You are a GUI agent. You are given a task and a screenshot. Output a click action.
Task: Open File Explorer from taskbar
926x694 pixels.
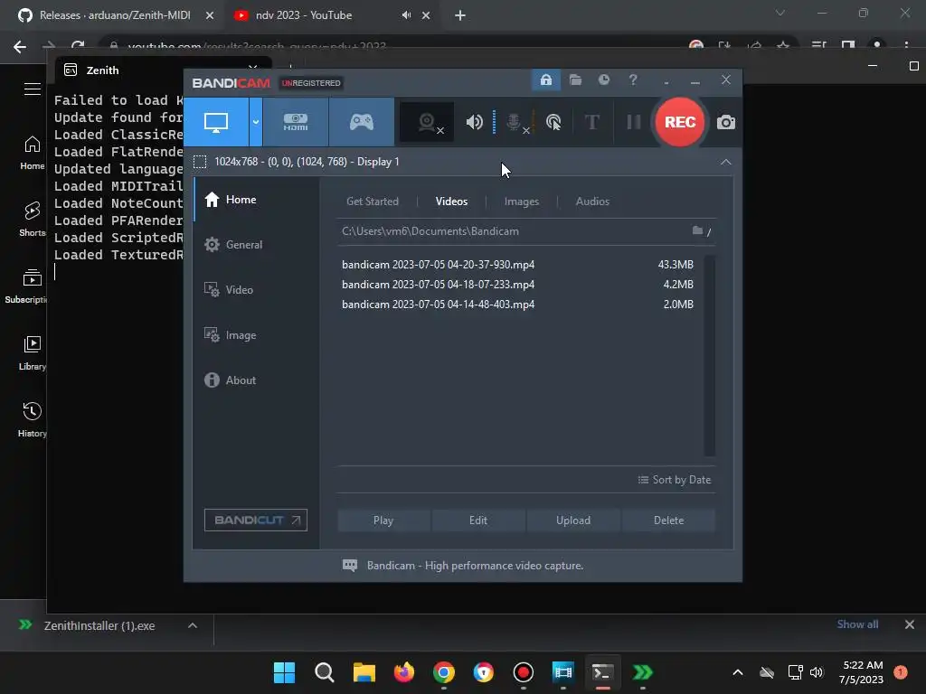coord(364,672)
